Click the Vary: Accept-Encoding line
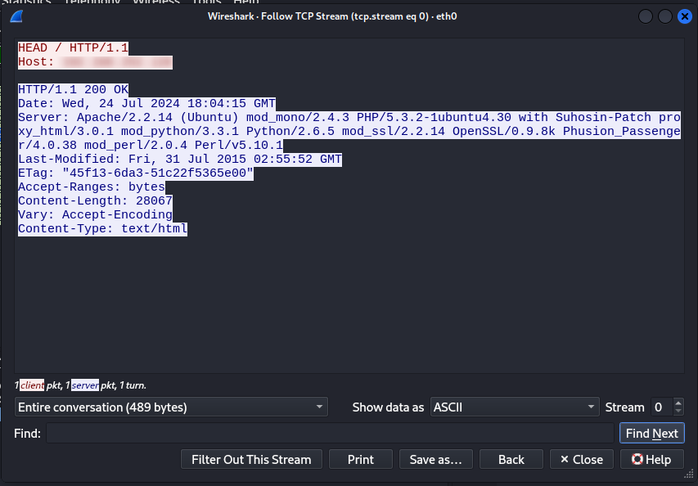This screenshot has width=698, height=486. (95, 214)
